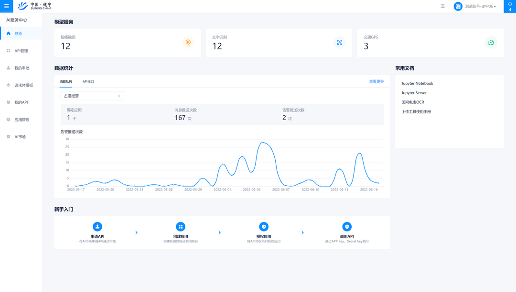The image size is (516, 292).
Task: Toggle the hamburger sidebar menu
Action: pyautogui.click(x=6, y=6)
